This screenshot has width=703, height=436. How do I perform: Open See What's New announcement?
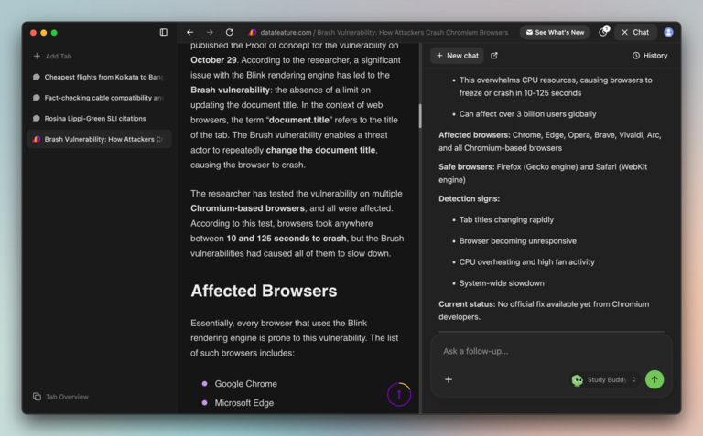[555, 32]
